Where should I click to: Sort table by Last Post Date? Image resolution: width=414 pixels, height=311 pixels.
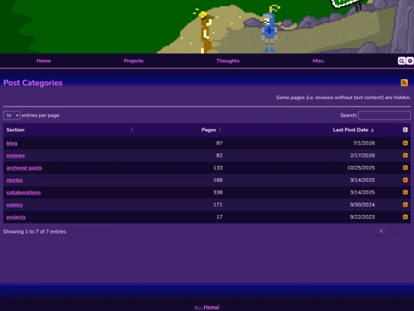301,130
